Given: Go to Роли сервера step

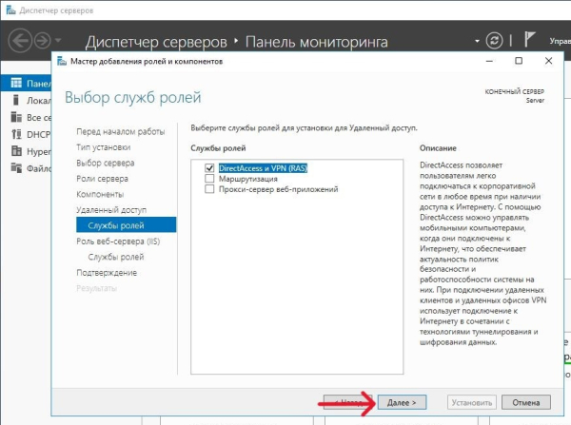Looking at the screenshot, I should pyautogui.click(x=102, y=179).
